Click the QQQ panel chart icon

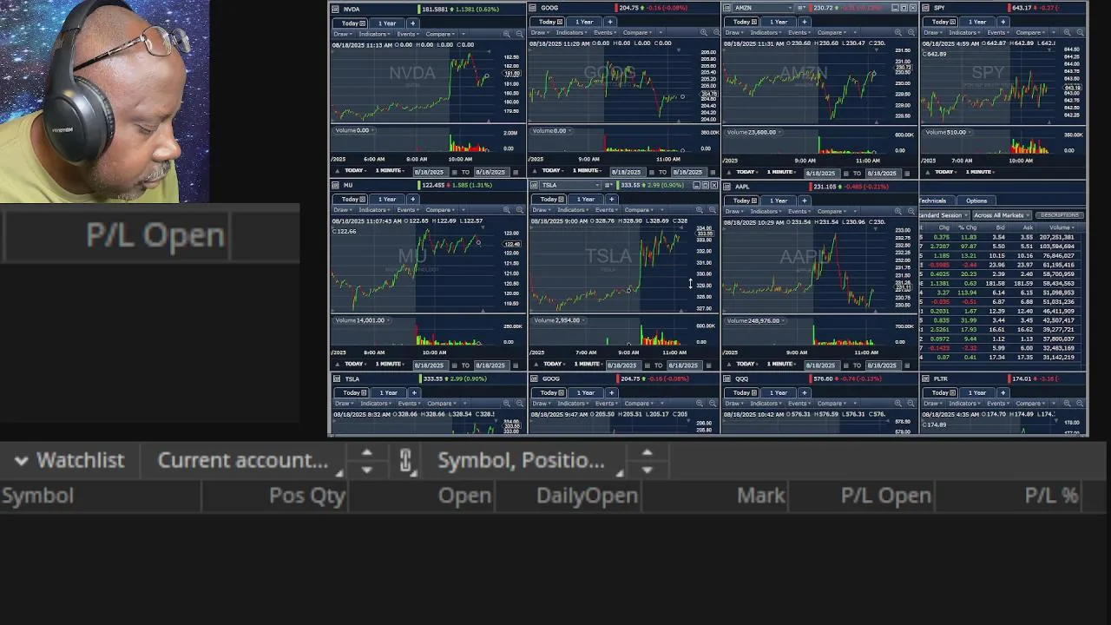click(727, 379)
